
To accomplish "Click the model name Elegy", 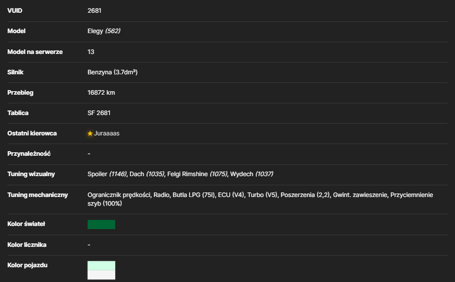I will (x=95, y=31).
